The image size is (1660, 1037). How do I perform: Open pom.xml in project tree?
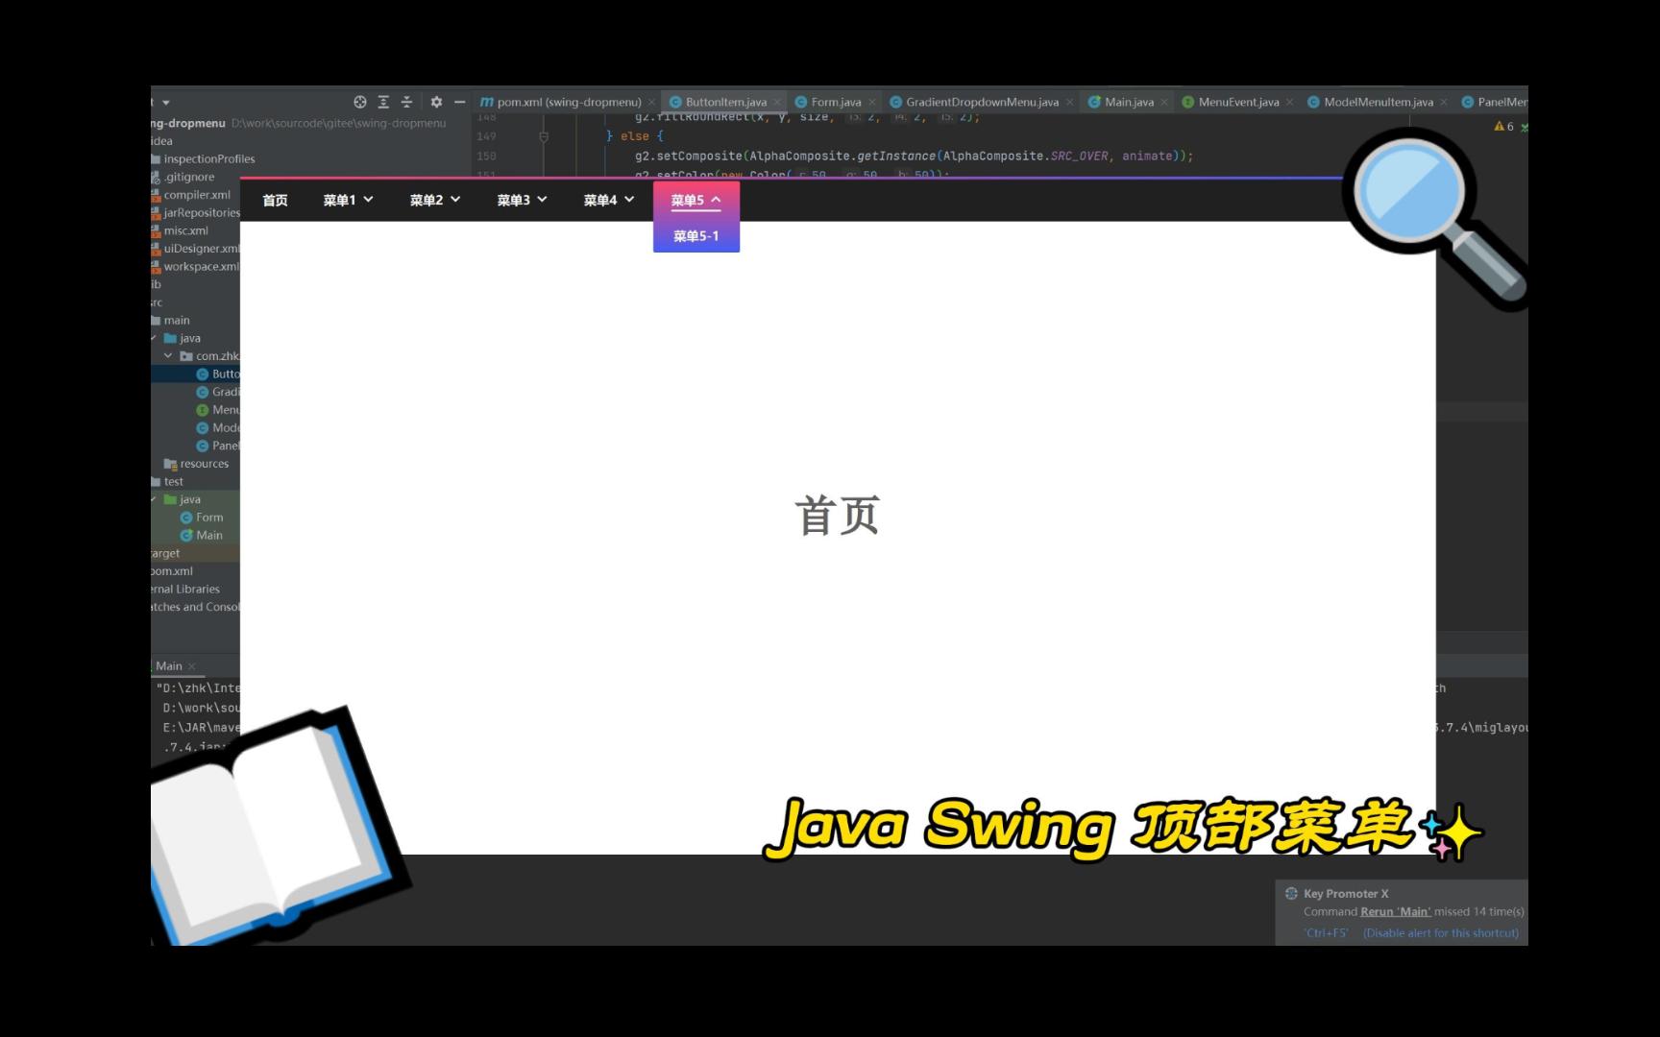tap(172, 570)
